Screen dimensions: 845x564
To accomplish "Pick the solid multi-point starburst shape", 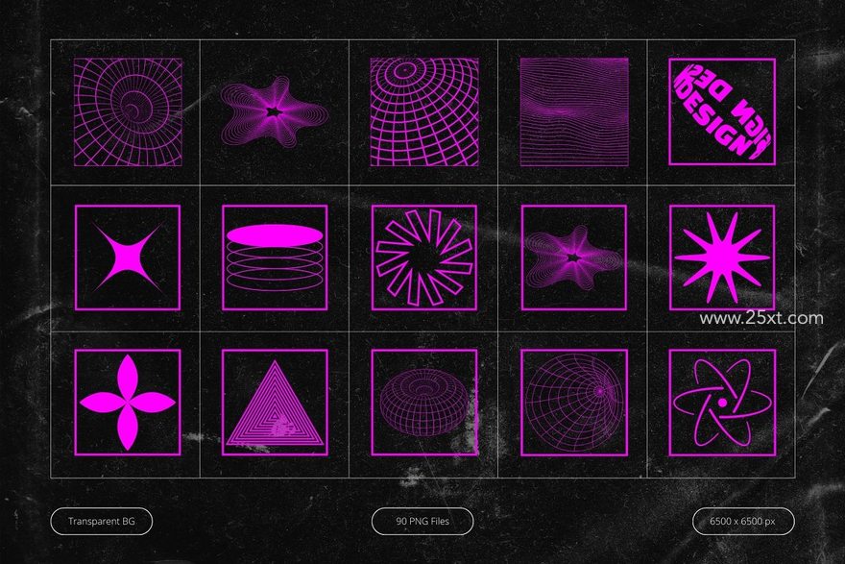I will pos(722,257).
